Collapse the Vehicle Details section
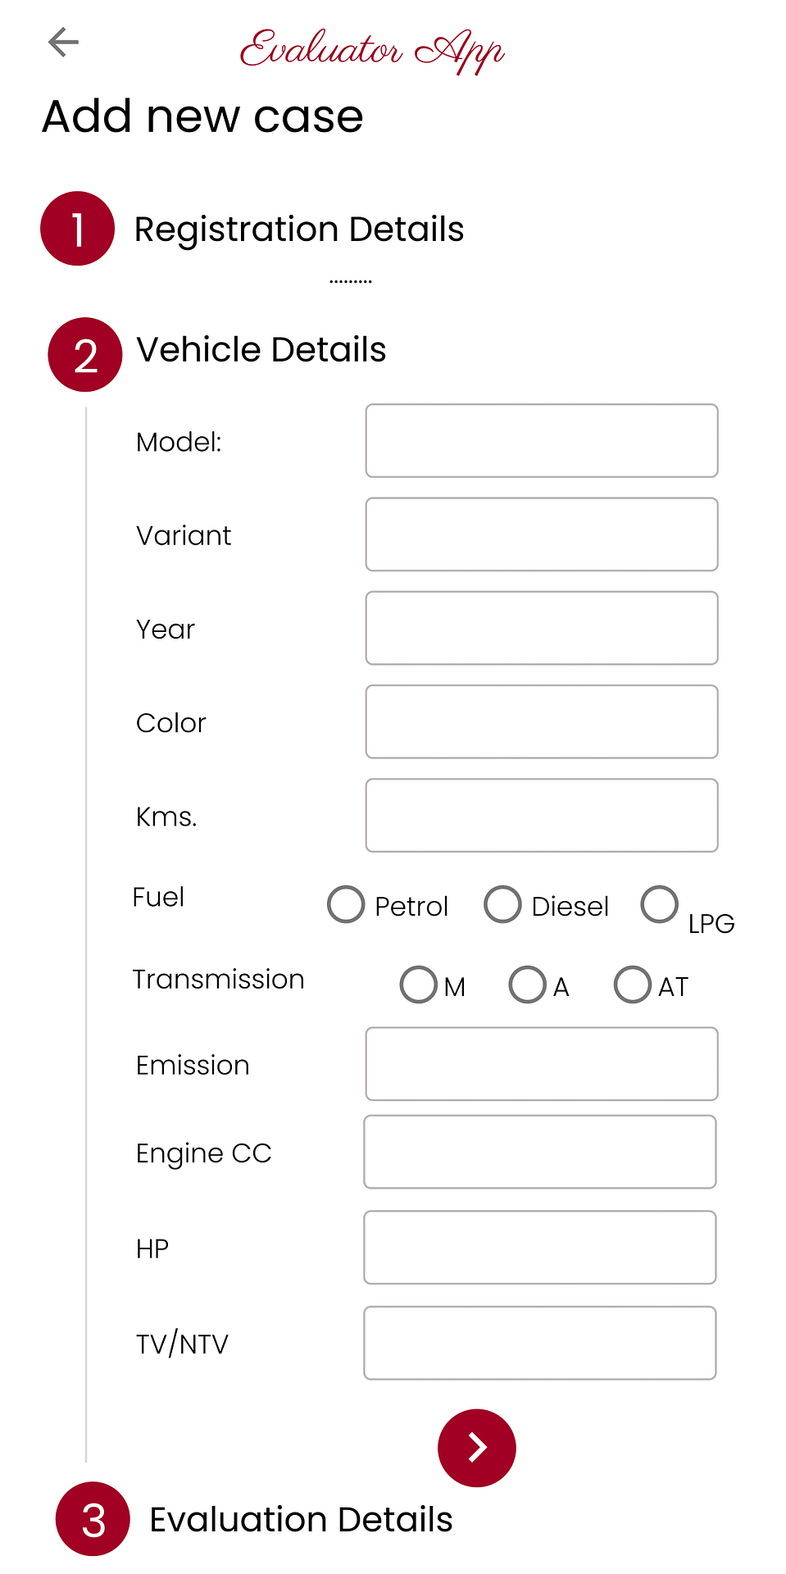The width and height of the screenshot is (786, 1574). [261, 350]
